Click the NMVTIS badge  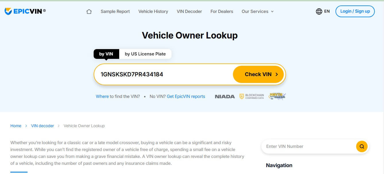click(x=277, y=96)
